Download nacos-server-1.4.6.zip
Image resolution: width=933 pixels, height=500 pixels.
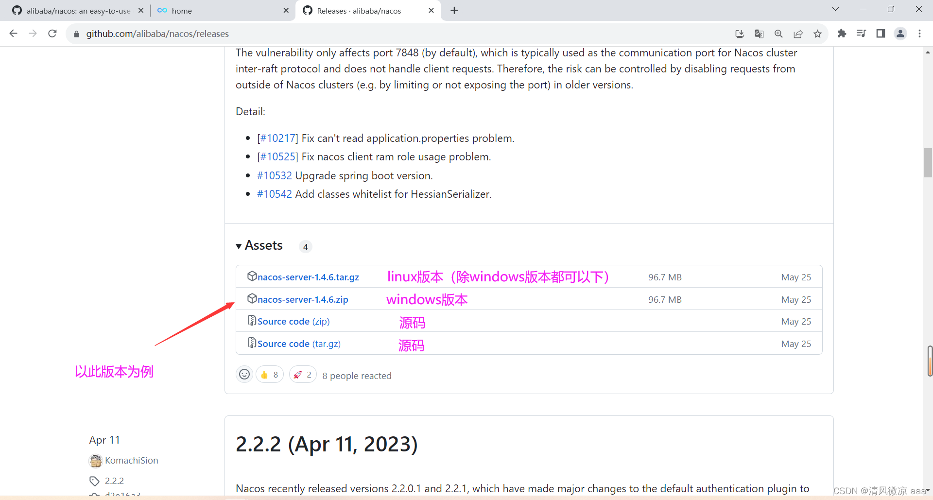click(303, 299)
